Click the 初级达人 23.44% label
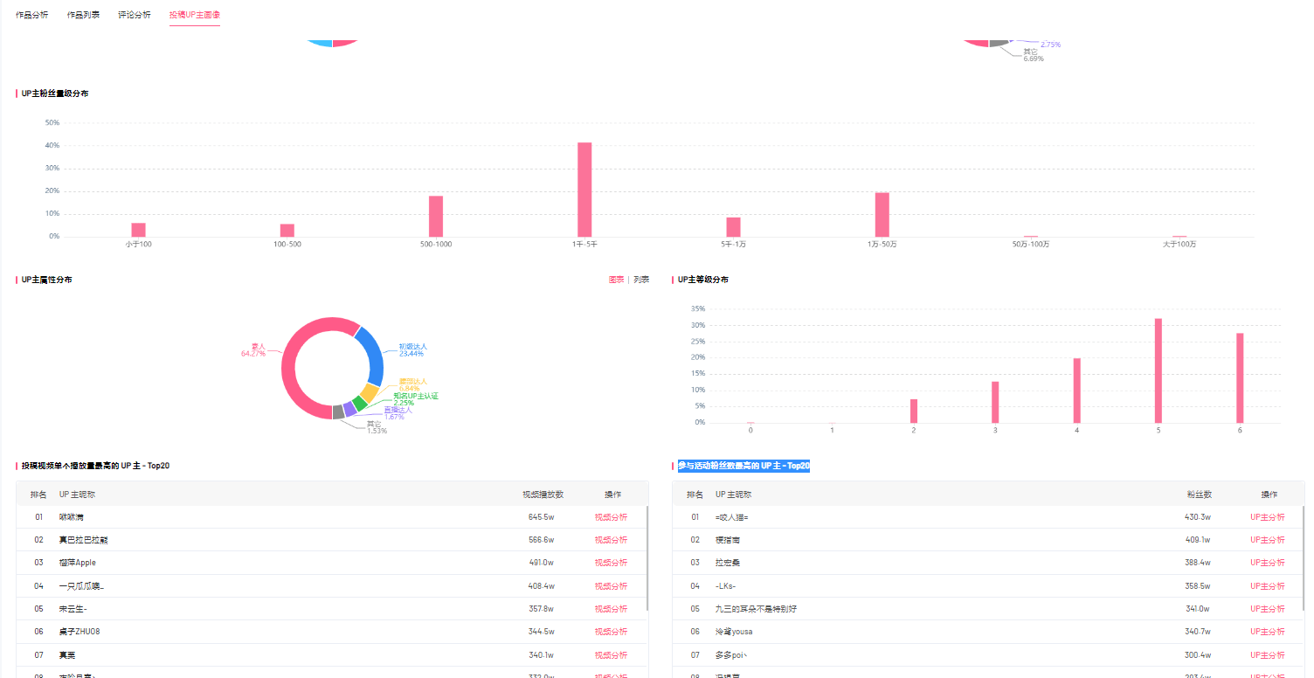Screen dimensions: 1314x678 click(x=412, y=349)
